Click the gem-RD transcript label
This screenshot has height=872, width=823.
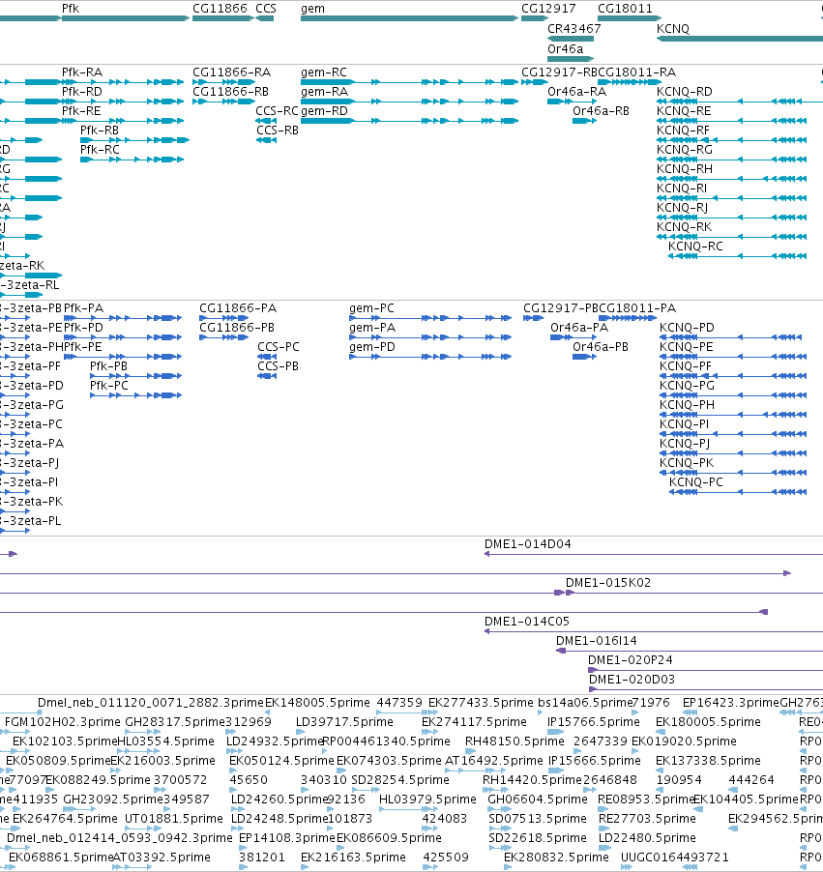324,111
